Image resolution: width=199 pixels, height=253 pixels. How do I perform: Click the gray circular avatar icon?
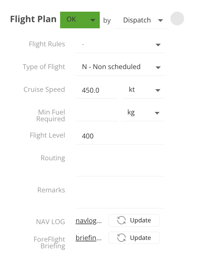(177, 19)
